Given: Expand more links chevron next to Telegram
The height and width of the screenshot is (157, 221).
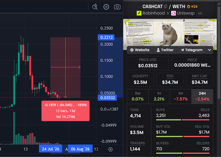Looking at the screenshot, I should click(x=210, y=50).
